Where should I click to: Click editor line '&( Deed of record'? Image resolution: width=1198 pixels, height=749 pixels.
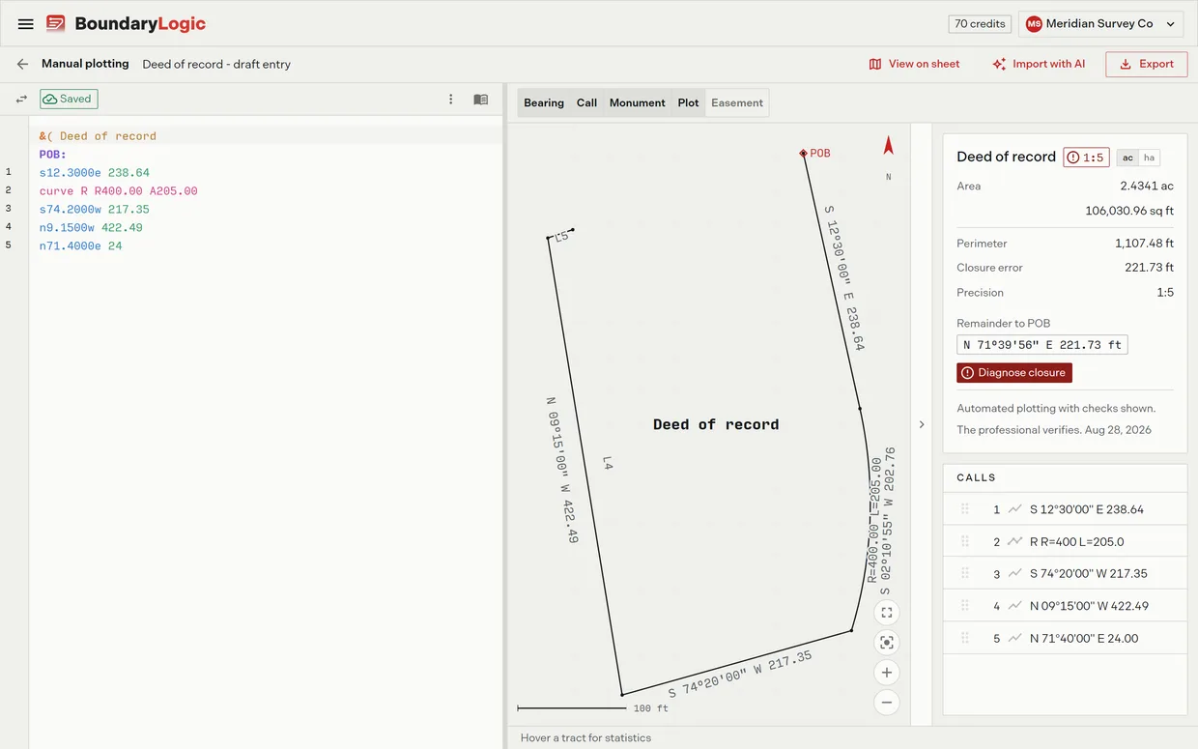(98, 136)
